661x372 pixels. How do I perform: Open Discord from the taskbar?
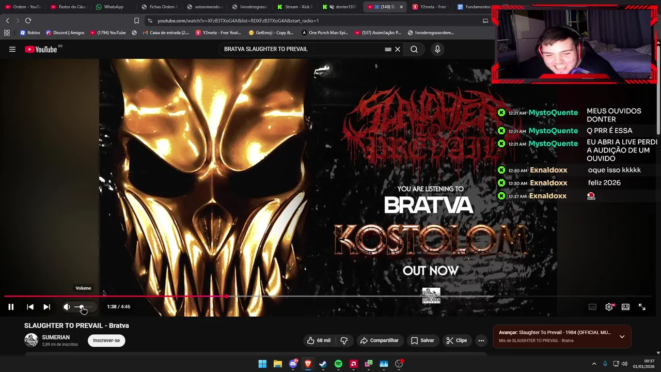(x=293, y=364)
